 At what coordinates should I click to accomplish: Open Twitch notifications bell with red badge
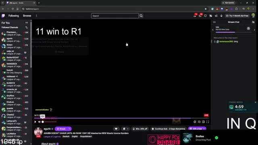(x=195, y=16)
